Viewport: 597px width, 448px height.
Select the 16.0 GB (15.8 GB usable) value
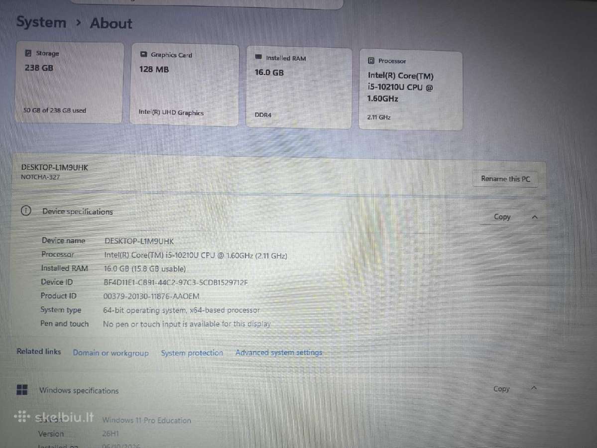145,269
